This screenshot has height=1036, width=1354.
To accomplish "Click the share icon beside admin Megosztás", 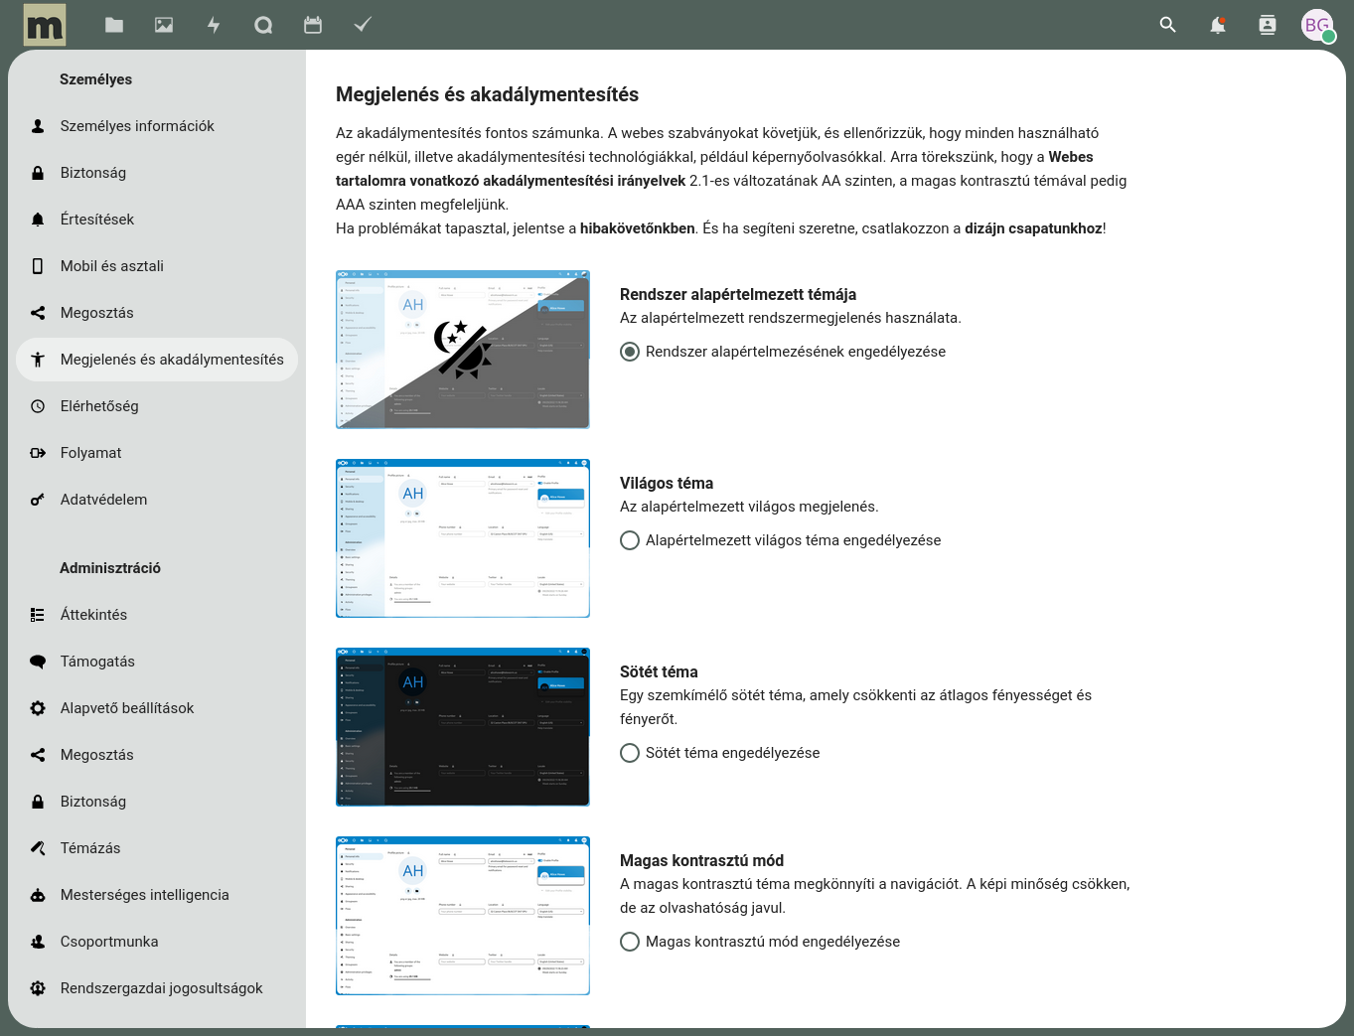I will pos(38,755).
